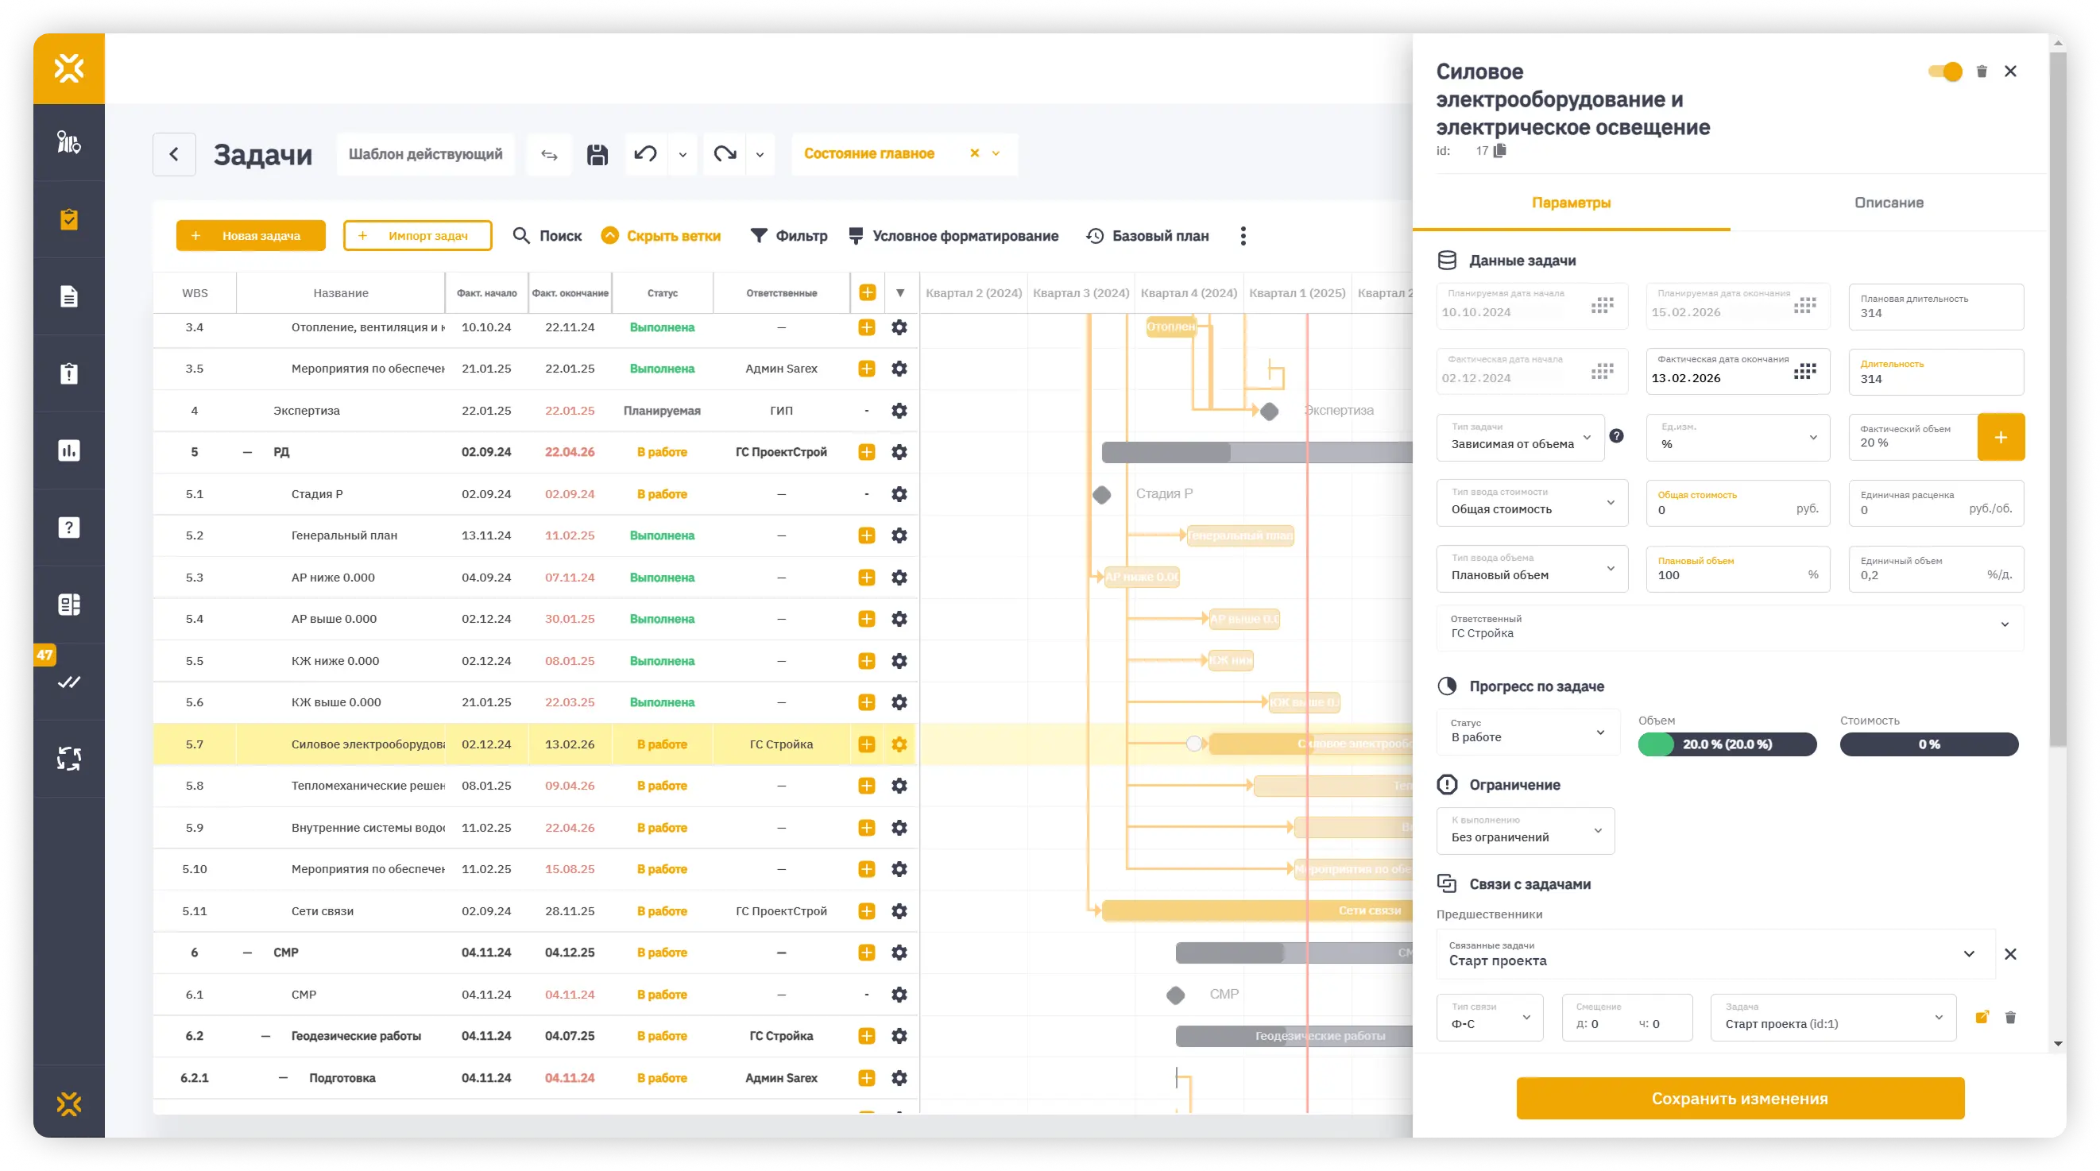Open the statistics chart icon in the sidebar
The height and width of the screenshot is (1171, 2100).
68,450
